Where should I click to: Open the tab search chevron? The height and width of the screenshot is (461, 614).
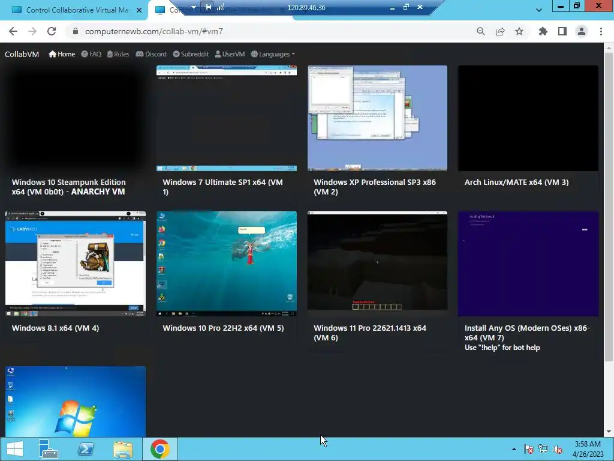pyautogui.click(x=539, y=10)
